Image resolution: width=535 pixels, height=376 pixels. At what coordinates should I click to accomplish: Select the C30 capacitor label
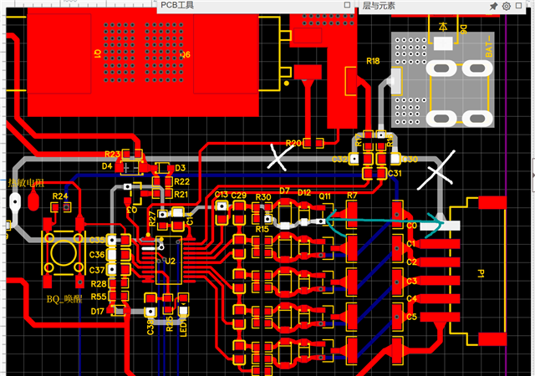(410, 160)
